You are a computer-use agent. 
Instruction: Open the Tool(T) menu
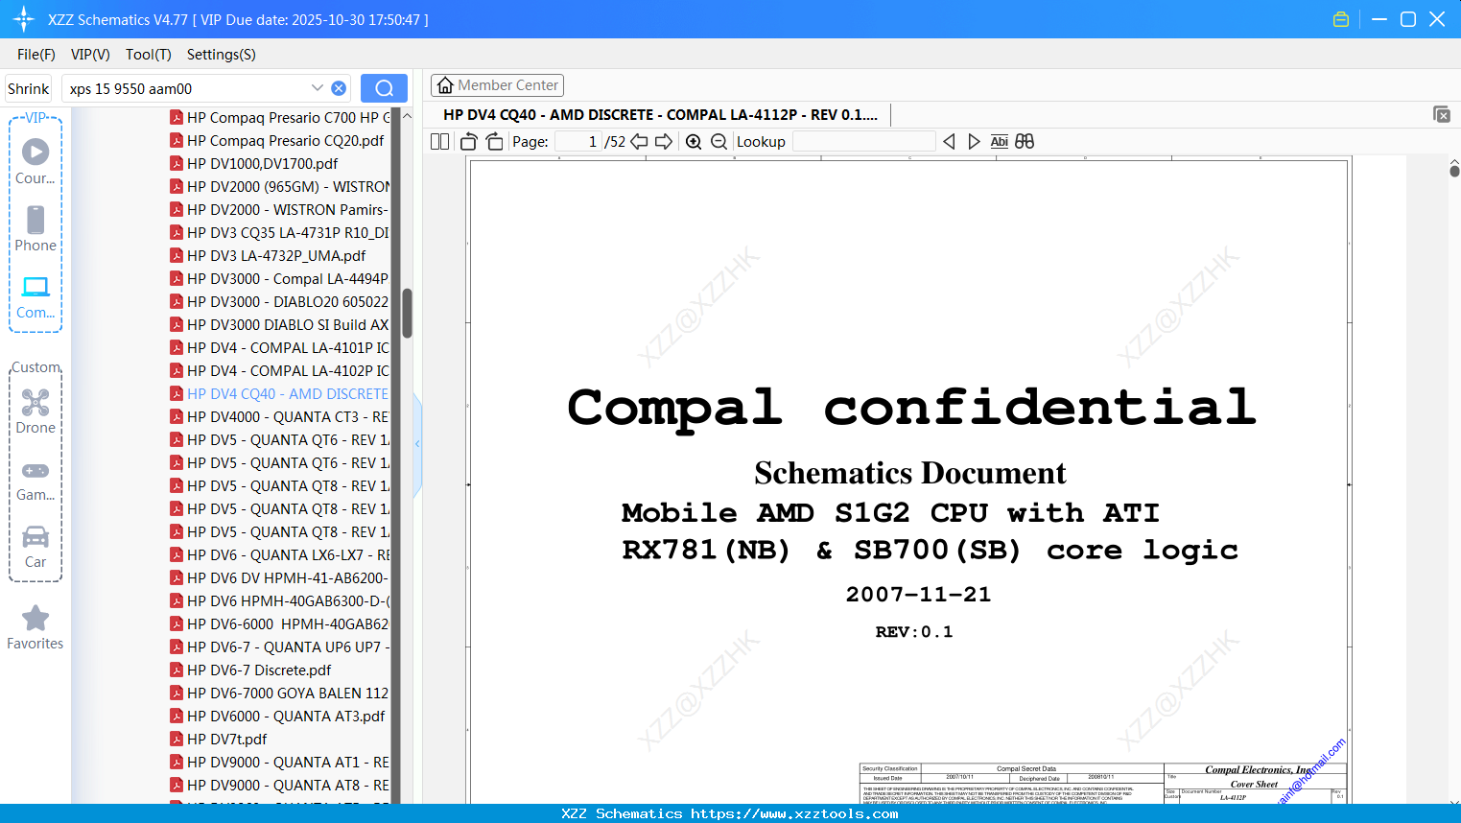coord(149,55)
